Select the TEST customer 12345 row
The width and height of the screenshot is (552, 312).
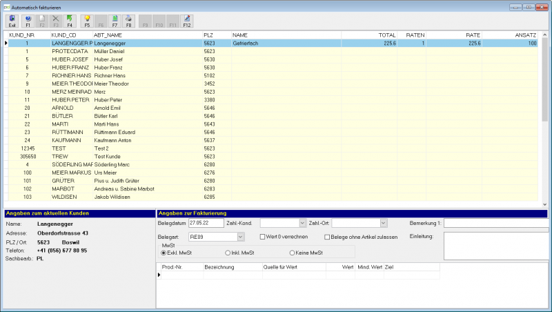(x=273, y=148)
